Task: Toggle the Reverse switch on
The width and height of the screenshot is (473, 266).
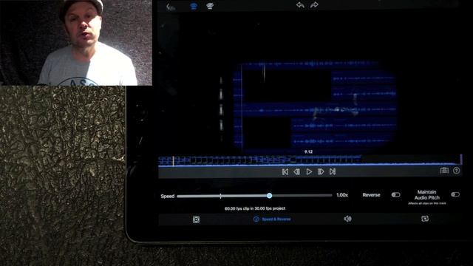Action: click(396, 195)
